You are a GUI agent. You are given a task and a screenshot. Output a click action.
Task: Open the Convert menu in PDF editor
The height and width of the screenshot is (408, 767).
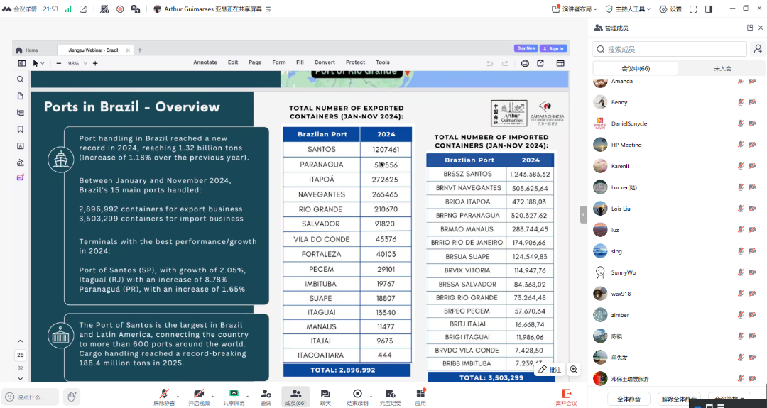tap(325, 62)
